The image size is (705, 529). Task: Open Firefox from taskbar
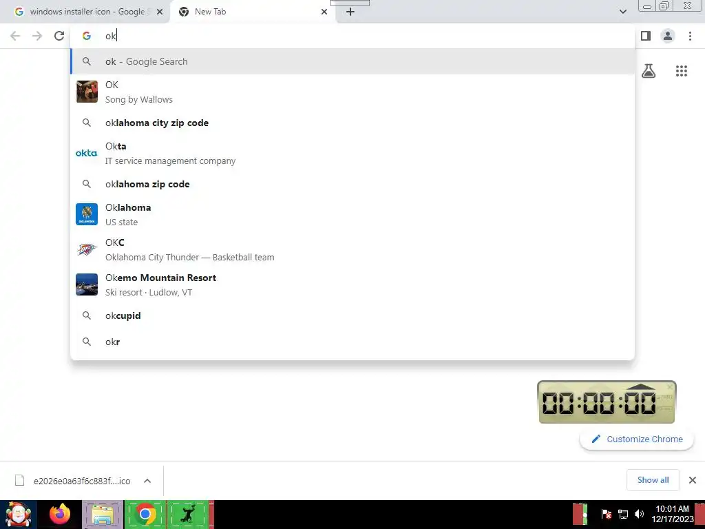(61, 515)
